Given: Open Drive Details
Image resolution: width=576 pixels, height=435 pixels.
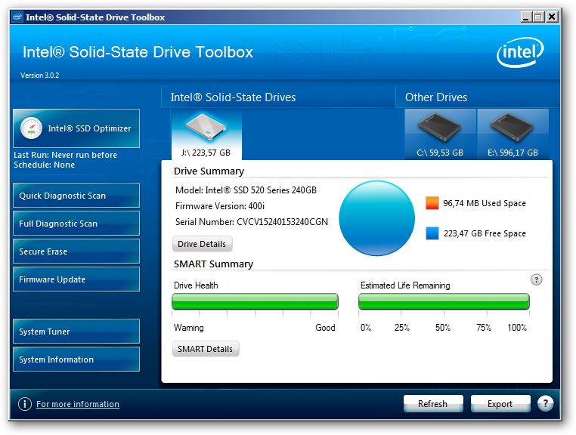Looking at the screenshot, I should tap(202, 244).
